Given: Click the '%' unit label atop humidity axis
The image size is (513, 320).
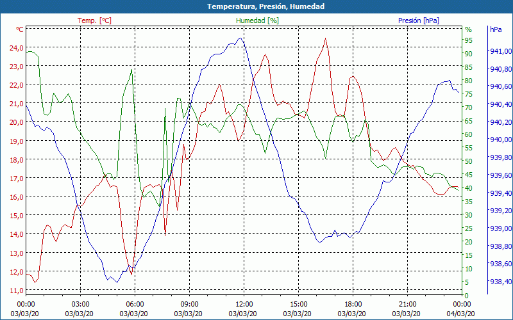Looking at the screenshot, I should [469, 29].
